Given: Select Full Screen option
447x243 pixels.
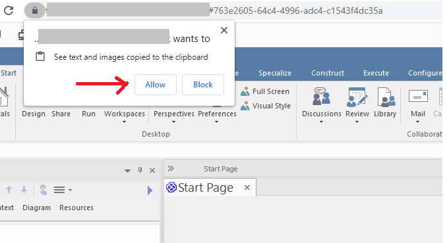Looking at the screenshot, I should point(265,91).
